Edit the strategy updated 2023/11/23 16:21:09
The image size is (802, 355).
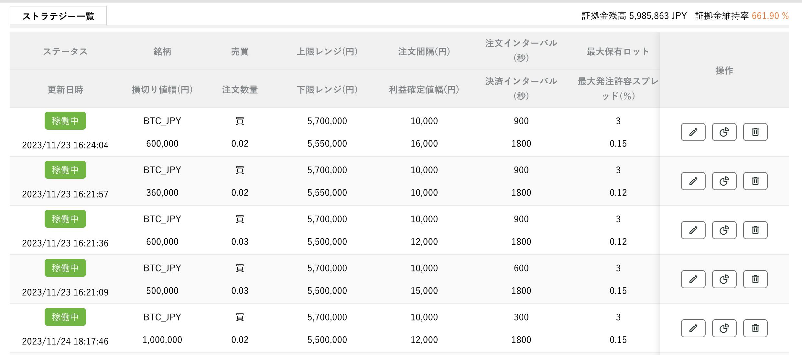click(693, 279)
